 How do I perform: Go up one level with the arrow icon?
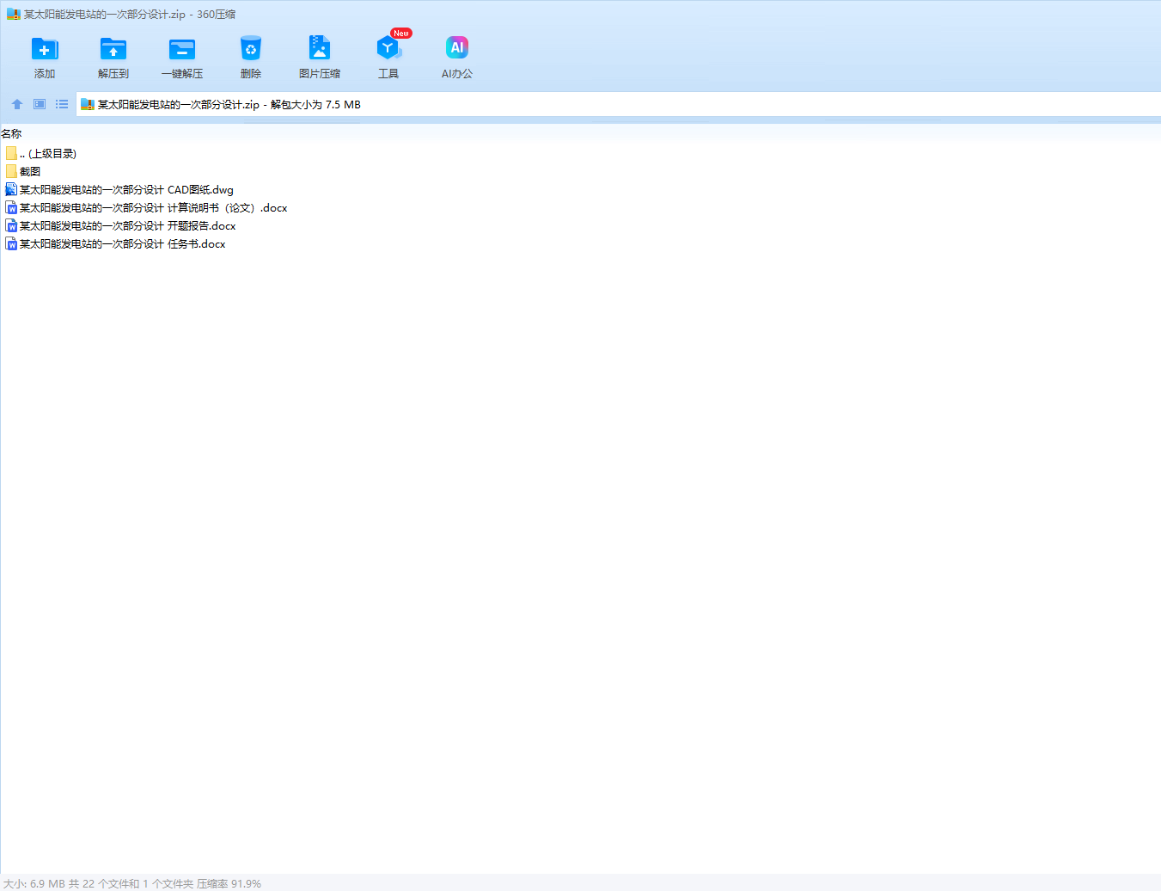(17, 104)
